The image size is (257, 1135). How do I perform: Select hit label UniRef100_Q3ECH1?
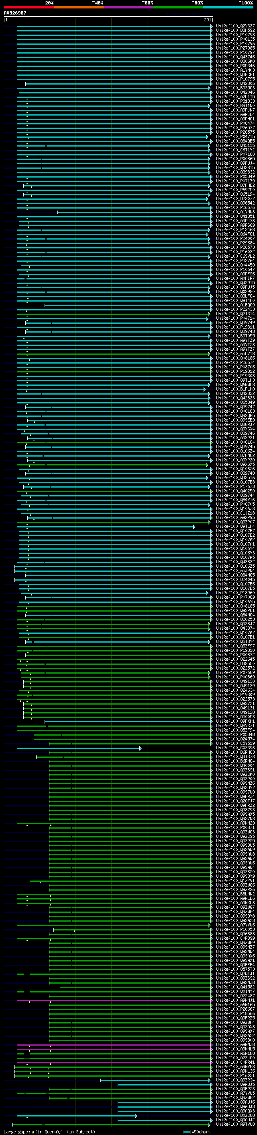point(235,74)
